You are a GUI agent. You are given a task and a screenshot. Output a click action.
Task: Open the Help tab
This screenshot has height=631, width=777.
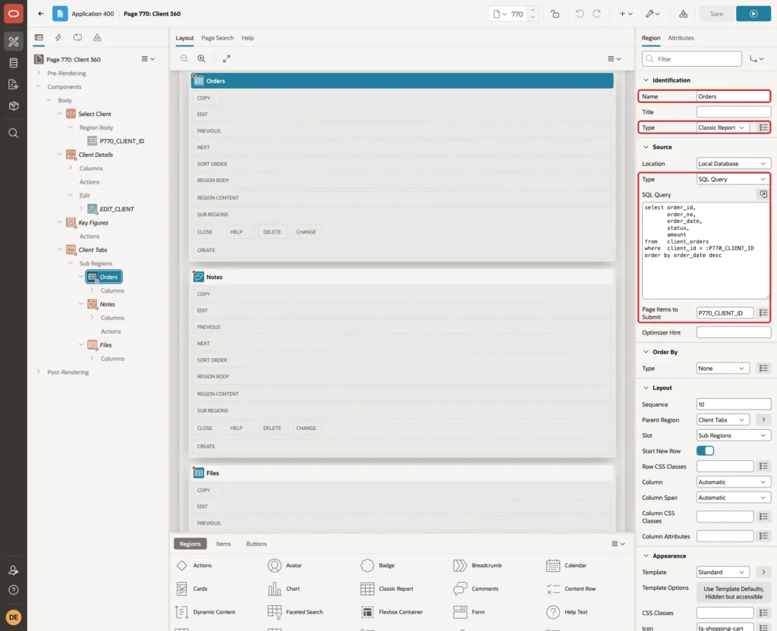click(248, 38)
